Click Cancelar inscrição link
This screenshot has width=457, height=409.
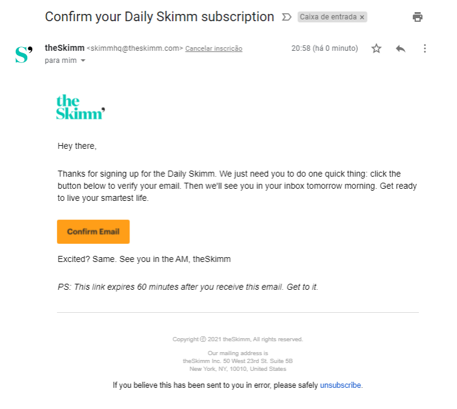pos(214,48)
